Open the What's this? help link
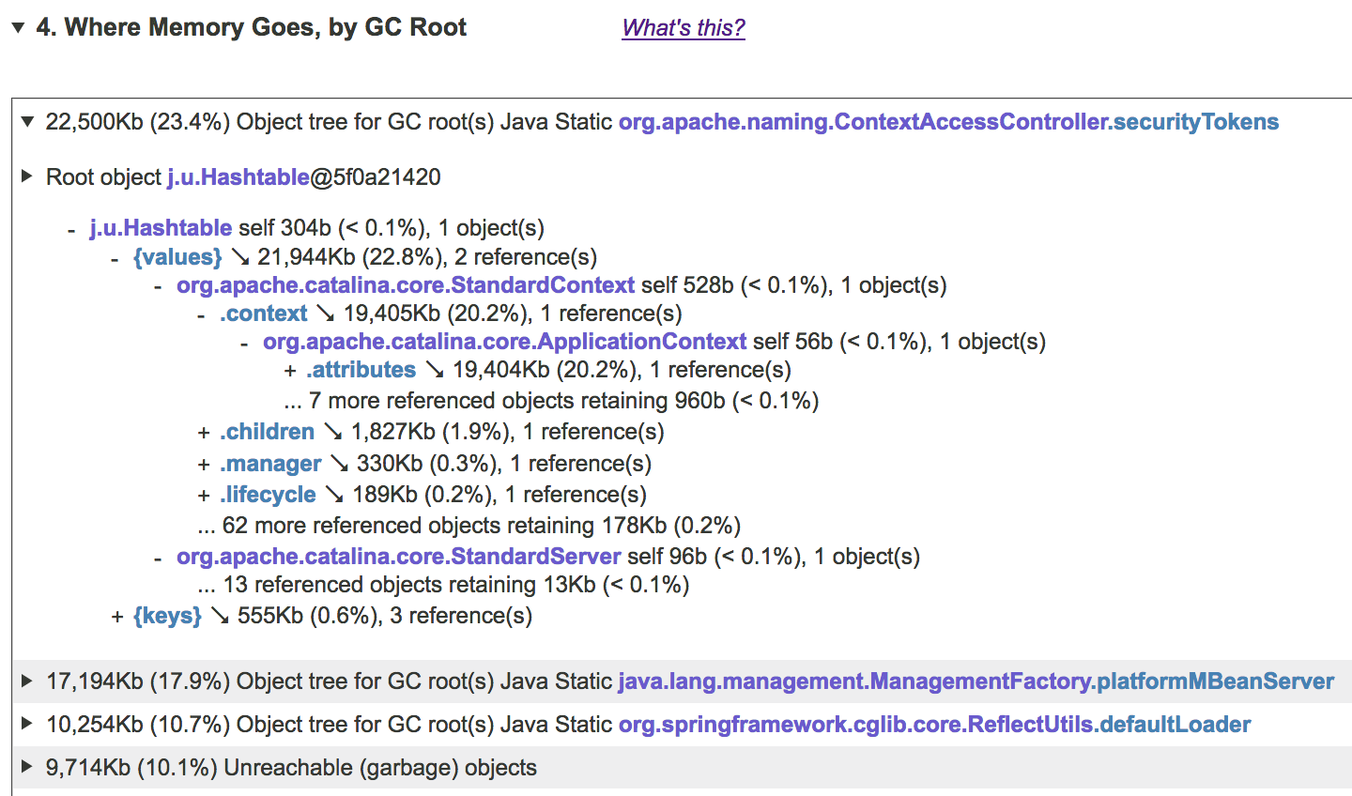This screenshot has height=796, width=1352. tap(683, 28)
